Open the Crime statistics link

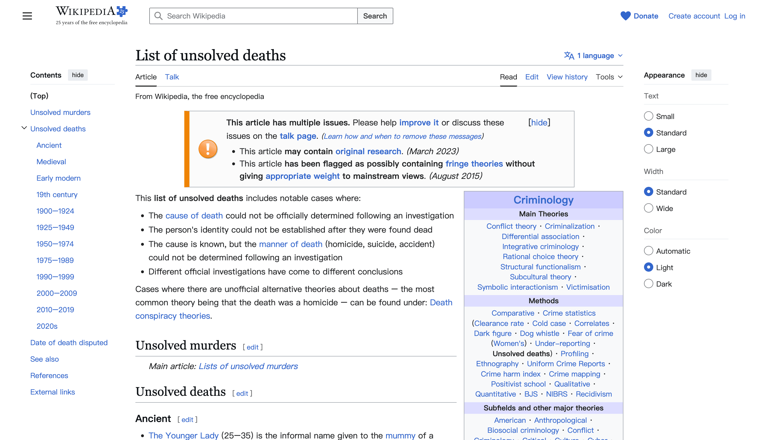click(x=569, y=313)
